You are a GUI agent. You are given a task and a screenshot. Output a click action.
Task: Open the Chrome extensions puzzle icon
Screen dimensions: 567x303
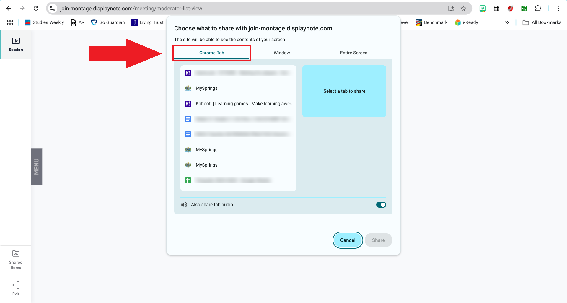point(538,8)
